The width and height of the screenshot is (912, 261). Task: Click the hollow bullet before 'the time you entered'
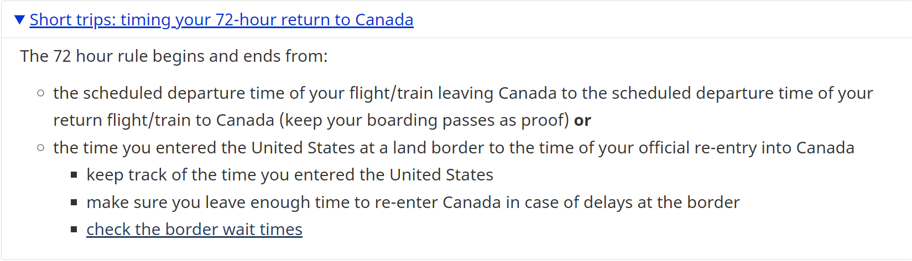pos(40,148)
